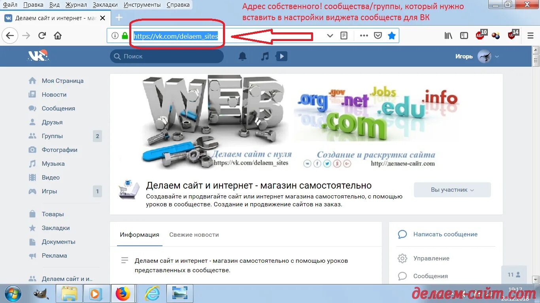Screen dimensions: 540x303
Task: Expand Игорь profile menu chevron
Action: point(497,56)
